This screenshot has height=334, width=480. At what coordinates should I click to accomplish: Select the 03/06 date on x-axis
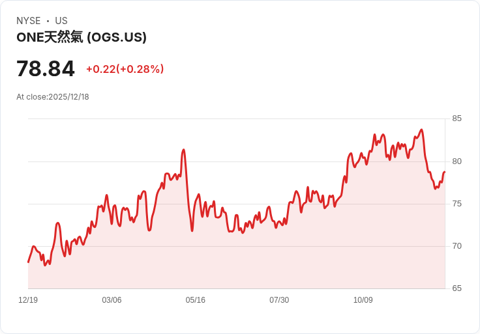[112, 300]
